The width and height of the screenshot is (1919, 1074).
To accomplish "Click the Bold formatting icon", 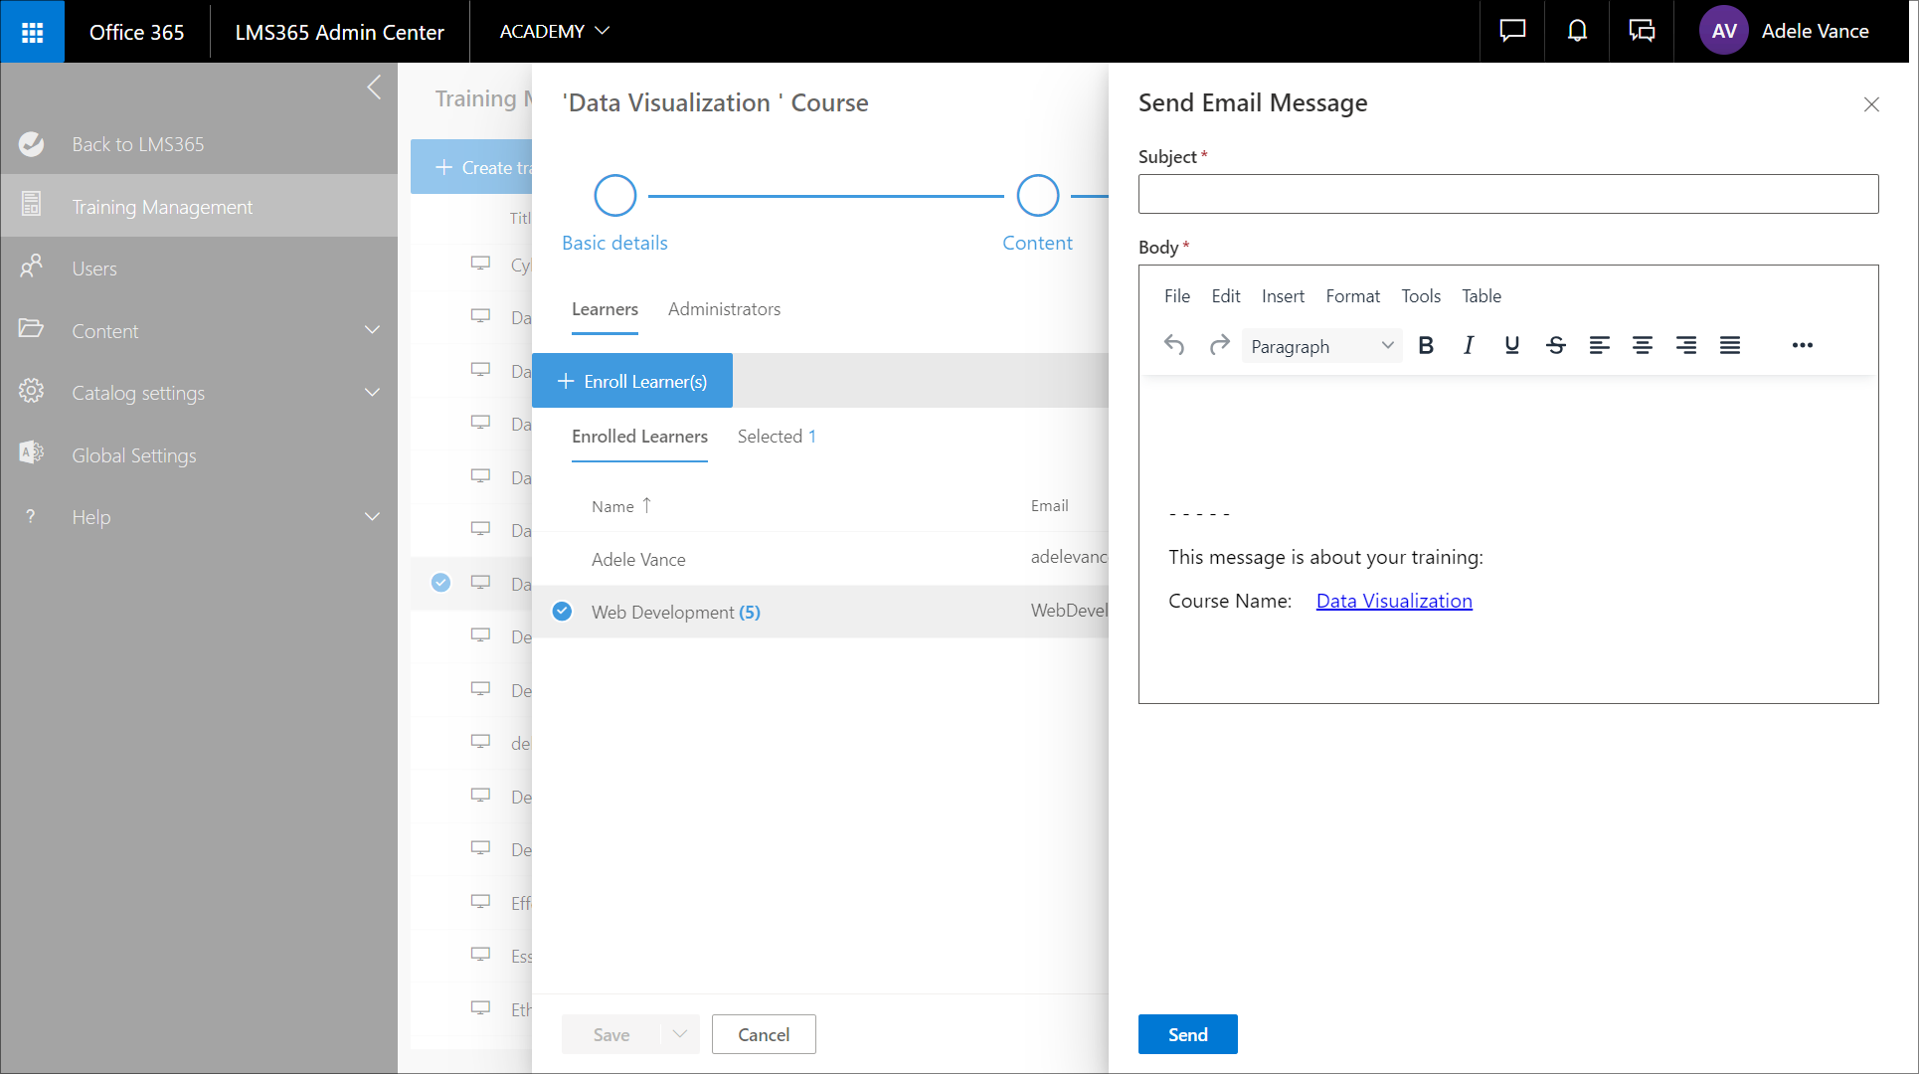I will click(x=1426, y=345).
